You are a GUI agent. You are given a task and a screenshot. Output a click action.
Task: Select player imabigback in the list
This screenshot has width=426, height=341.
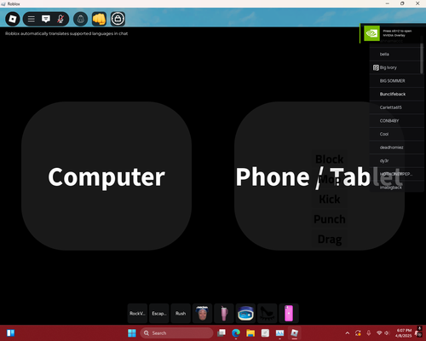point(396,188)
